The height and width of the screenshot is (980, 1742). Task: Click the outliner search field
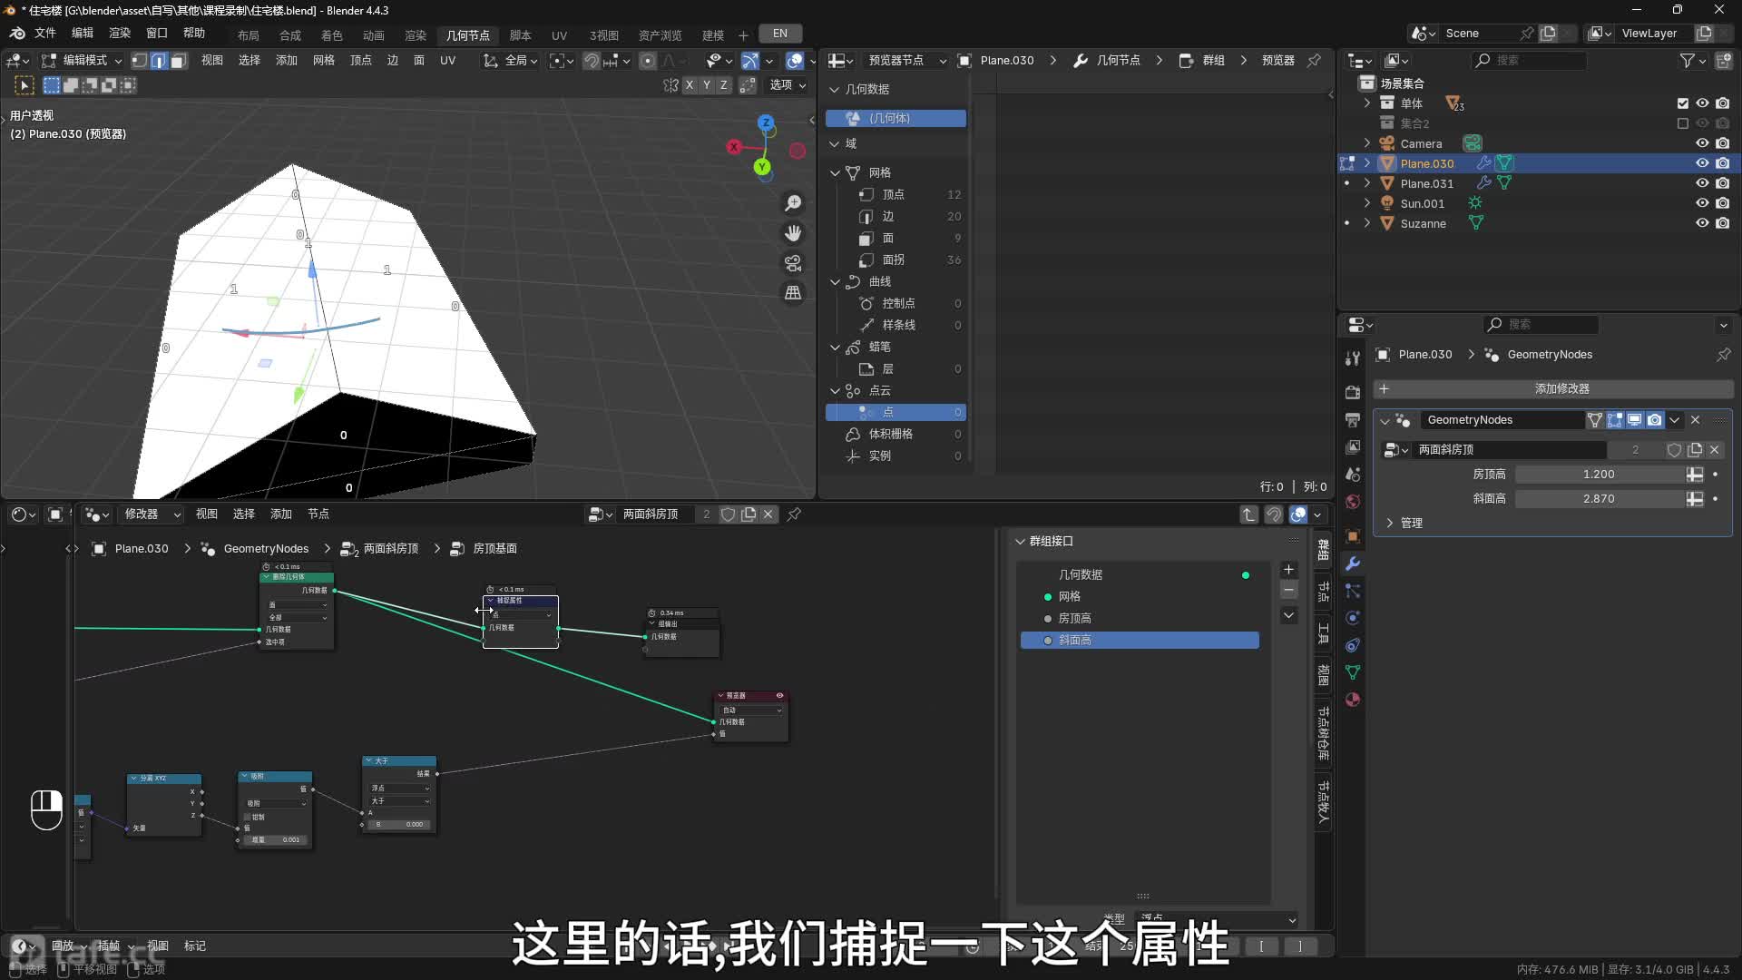pyautogui.click(x=1529, y=60)
